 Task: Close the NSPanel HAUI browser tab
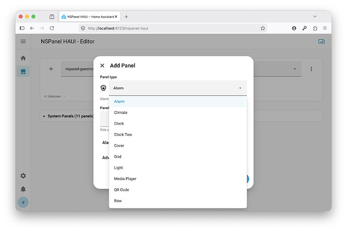(x=116, y=17)
